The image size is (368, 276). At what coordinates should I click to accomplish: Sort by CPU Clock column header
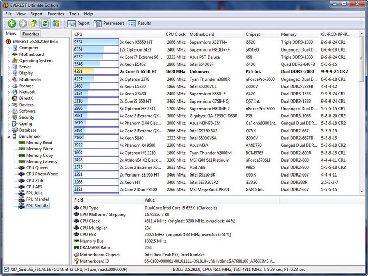[x=175, y=34]
